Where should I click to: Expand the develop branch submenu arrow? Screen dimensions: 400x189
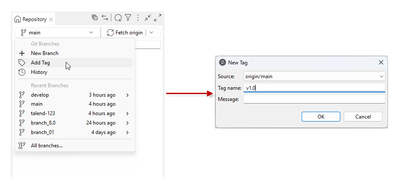point(128,95)
